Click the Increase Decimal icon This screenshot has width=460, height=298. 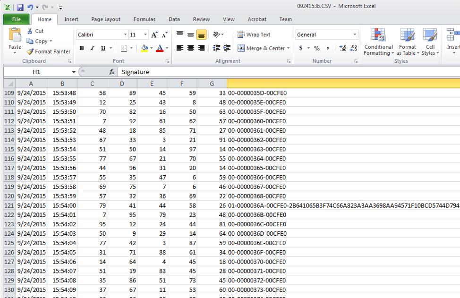[x=343, y=48]
